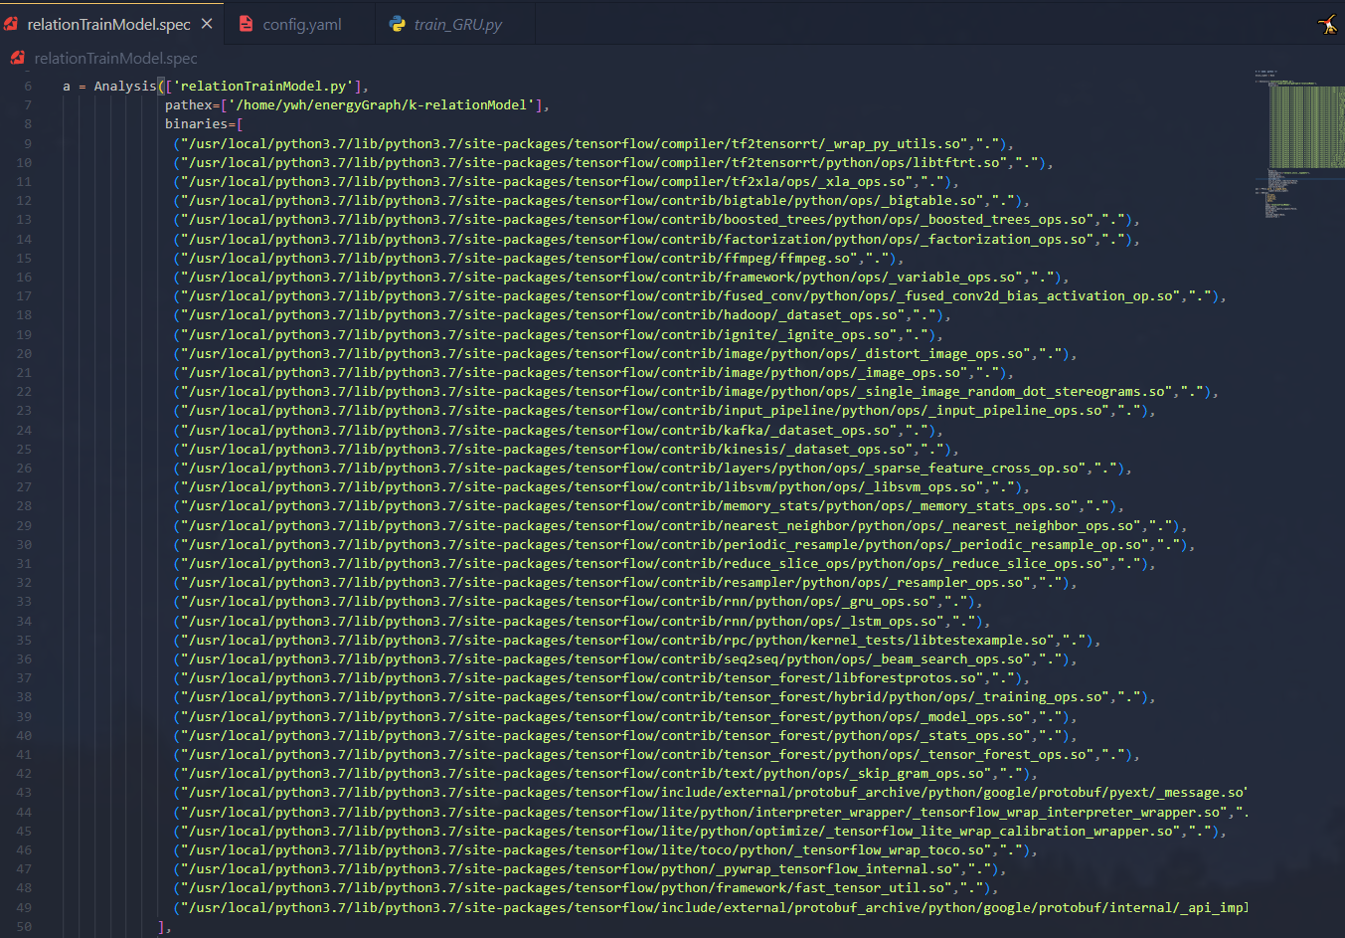Click '_tensorflow_lite_wrap_calibration_wrapper.so' on line 45

click(1001, 831)
